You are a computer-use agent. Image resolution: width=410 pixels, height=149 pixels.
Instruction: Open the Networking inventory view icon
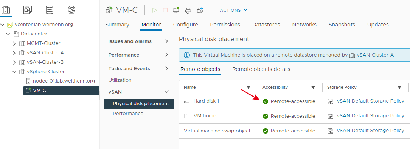tap(71, 10)
